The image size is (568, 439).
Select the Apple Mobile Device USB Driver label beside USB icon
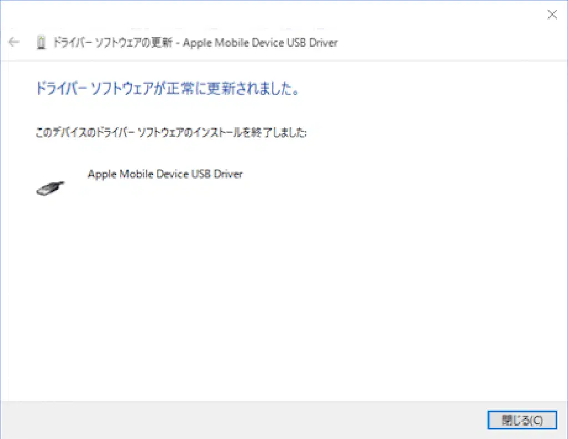click(x=165, y=174)
